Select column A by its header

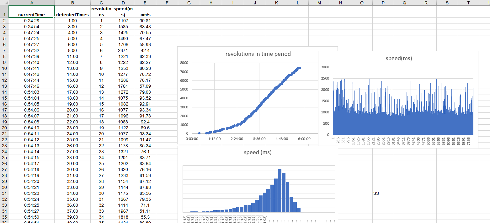[x=31, y=3]
